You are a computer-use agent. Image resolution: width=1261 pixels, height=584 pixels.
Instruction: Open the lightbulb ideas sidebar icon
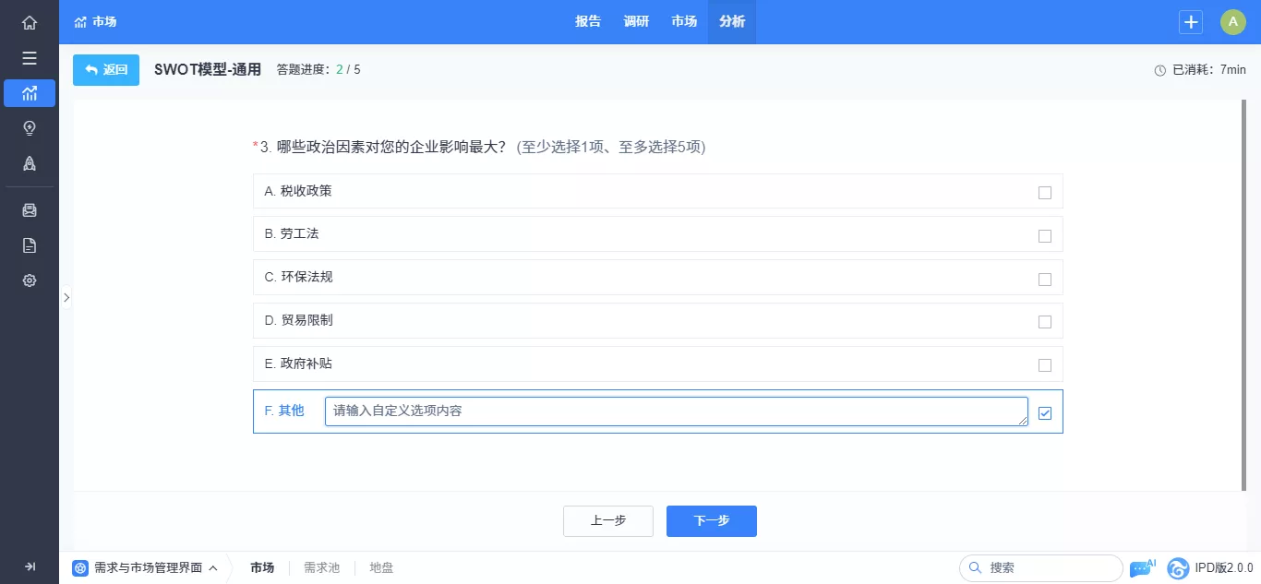pyautogui.click(x=30, y=128)
